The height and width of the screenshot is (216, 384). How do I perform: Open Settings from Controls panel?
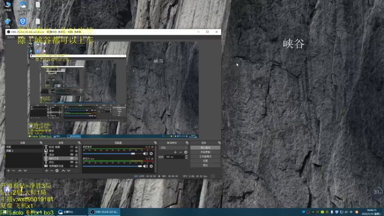coord(205,161)
